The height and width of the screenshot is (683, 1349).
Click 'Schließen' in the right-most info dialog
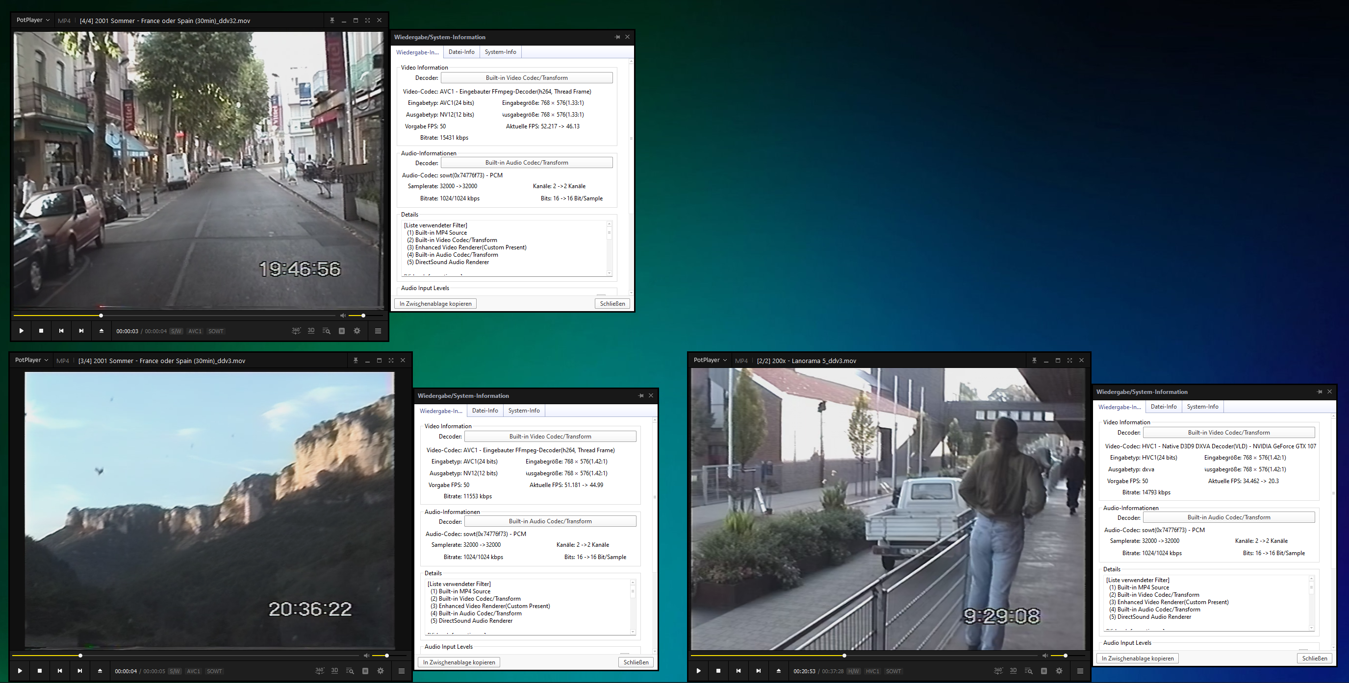[x=1314, y=659]
